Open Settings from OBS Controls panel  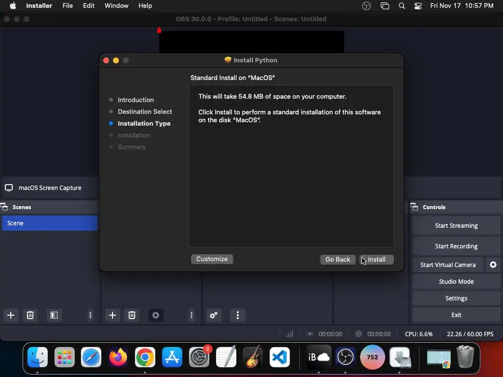point(456,298)
